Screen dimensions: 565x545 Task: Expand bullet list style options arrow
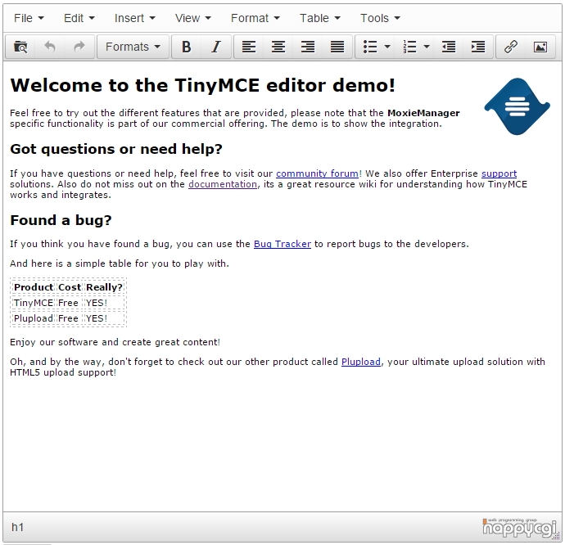coord(387,47)
